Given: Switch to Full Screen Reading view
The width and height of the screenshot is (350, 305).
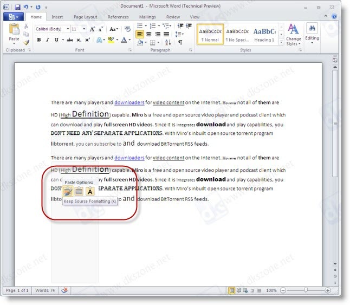Looking at the screenshot, I should (238, 290).
